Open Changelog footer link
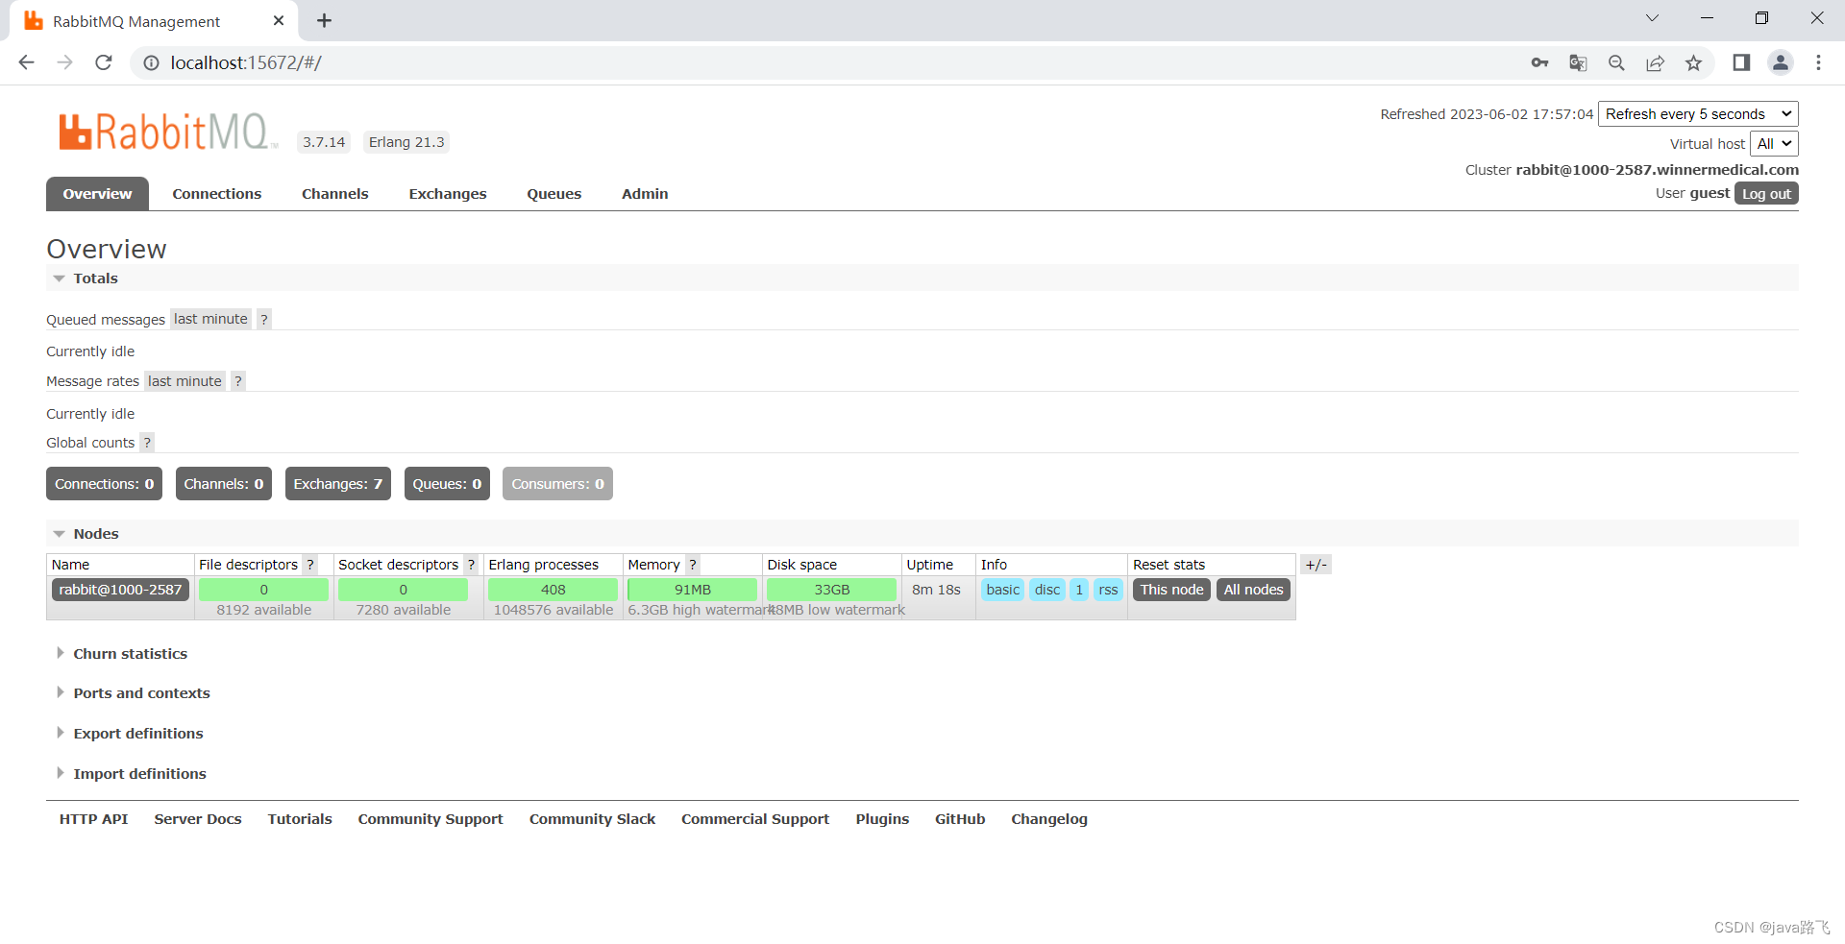 pyautogui.click(x=1049, y=819)
